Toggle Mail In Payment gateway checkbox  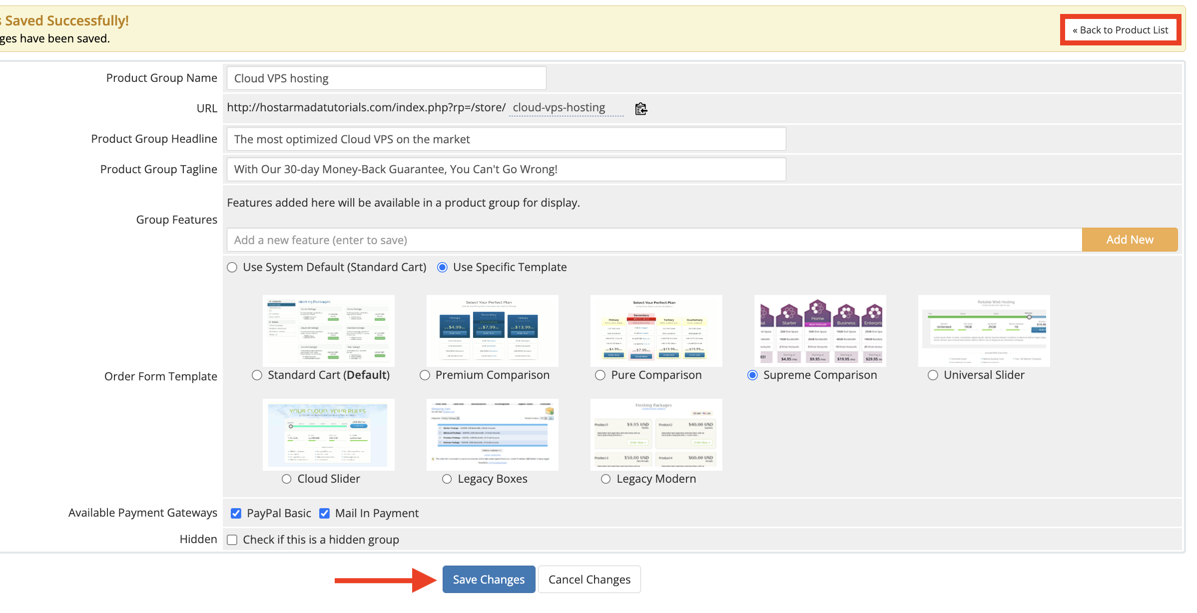click(324, 513)
